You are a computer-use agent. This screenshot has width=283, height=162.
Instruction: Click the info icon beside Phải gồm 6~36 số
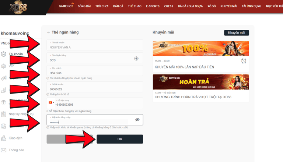click(48, 94)
